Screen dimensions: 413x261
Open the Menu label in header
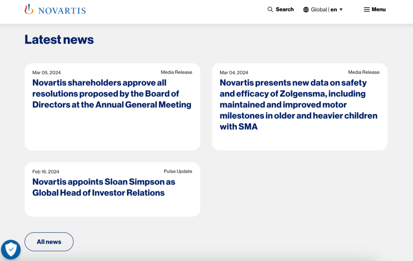pyautogui.click(x=379, y=9)
